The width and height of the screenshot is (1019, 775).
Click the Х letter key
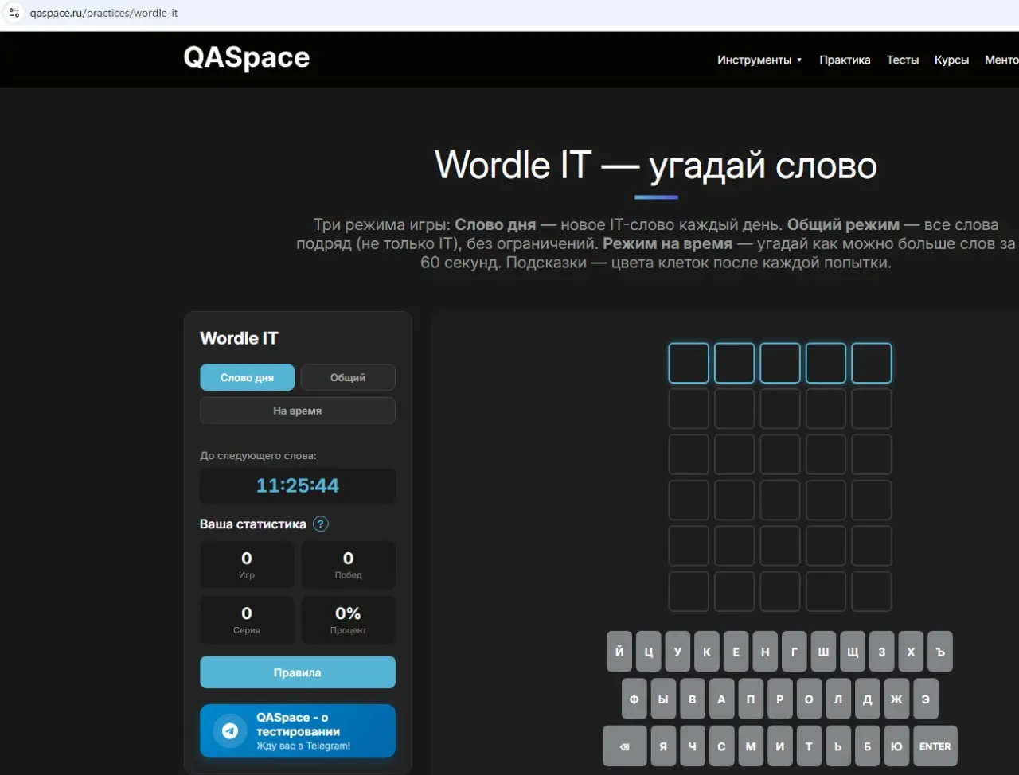point(911,652)
